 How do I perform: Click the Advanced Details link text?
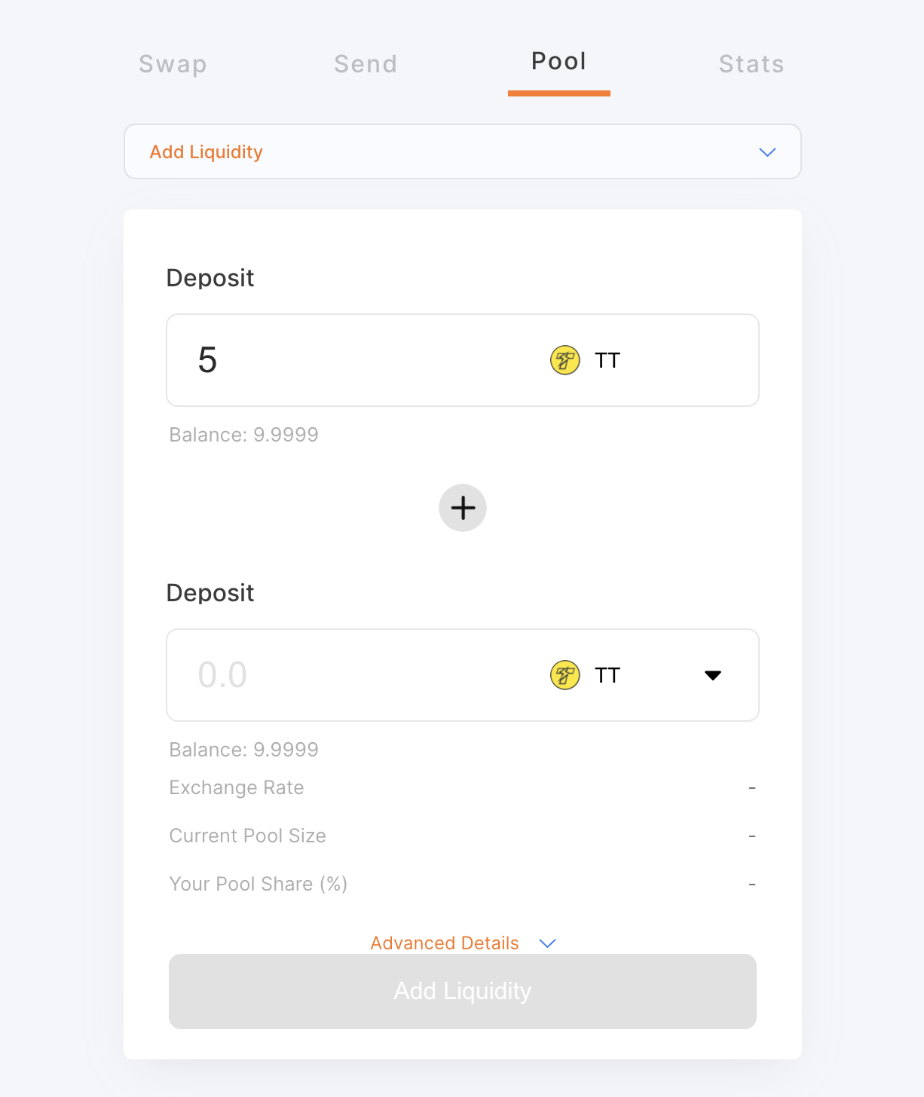click(x=445, y=943)
